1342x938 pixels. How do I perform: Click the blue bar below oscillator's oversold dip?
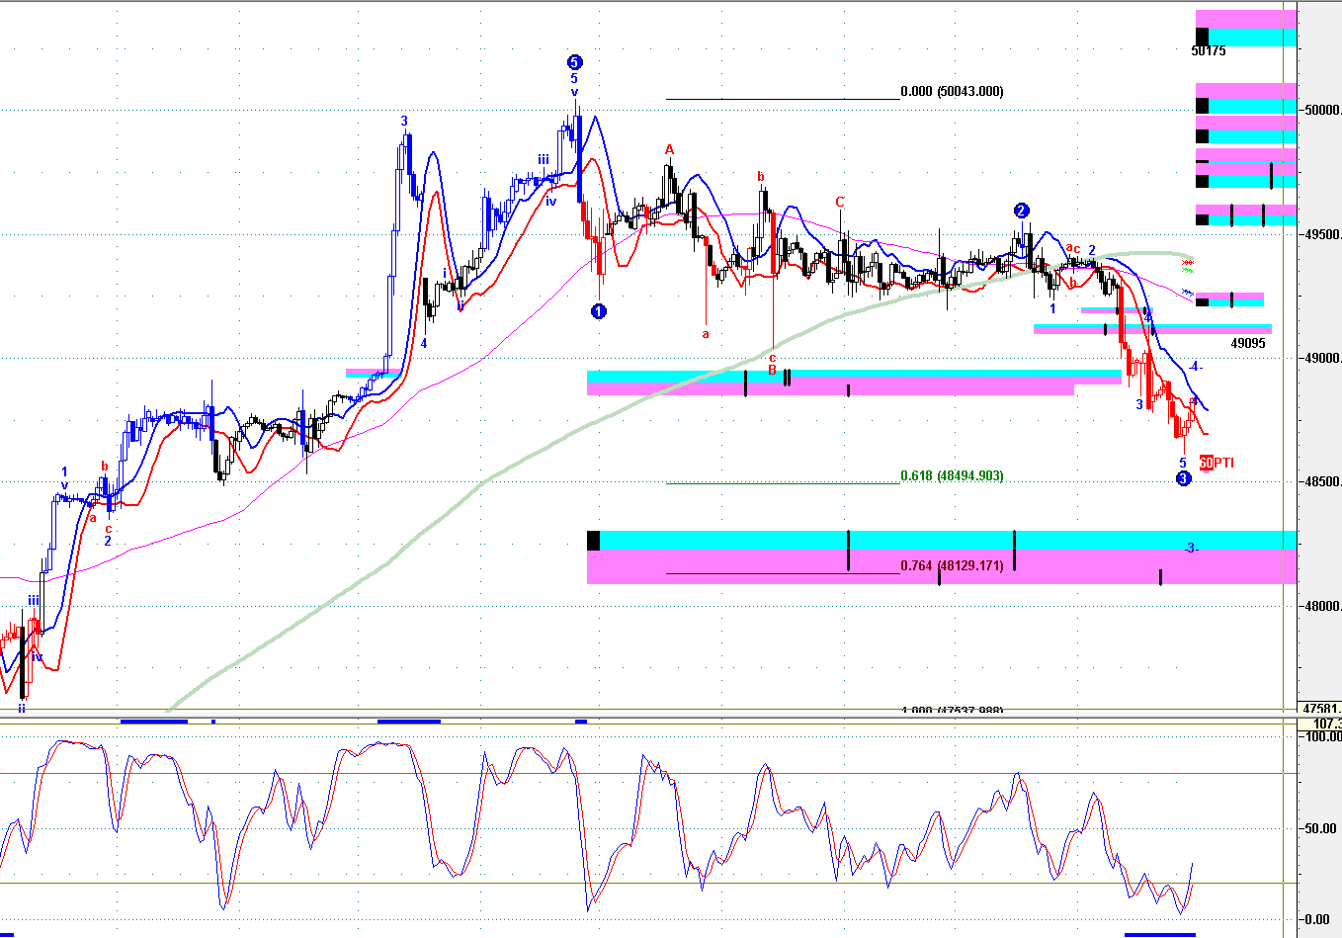click(1160, 934)
